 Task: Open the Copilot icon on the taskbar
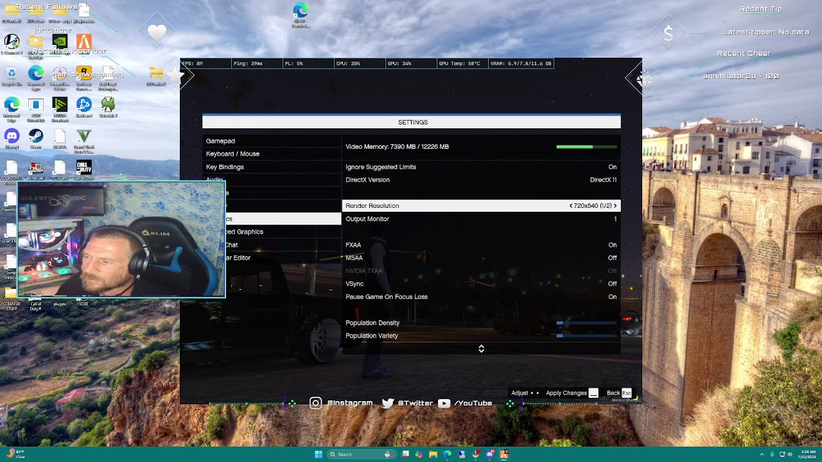pos(419,454)
